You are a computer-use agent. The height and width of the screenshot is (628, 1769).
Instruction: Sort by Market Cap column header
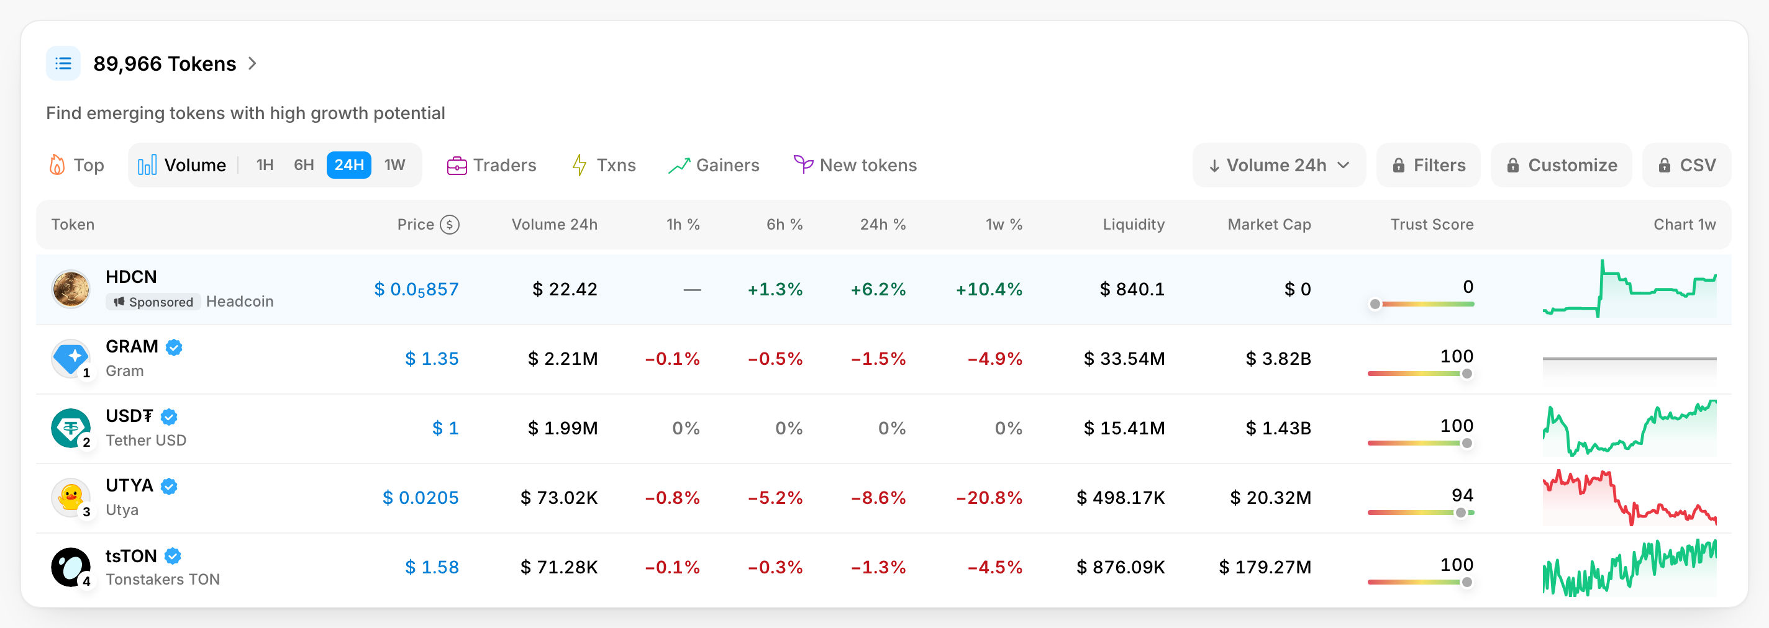(x=1270, y=225)
